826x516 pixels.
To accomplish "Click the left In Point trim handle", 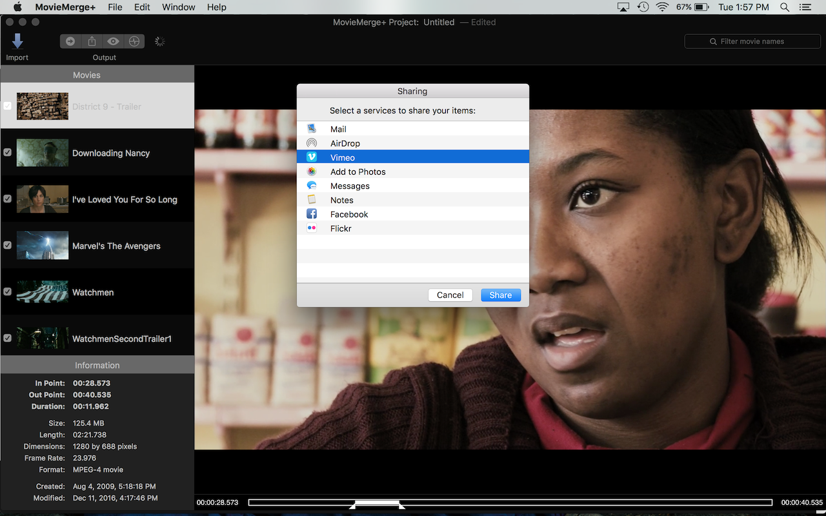I will coord(353,507).
